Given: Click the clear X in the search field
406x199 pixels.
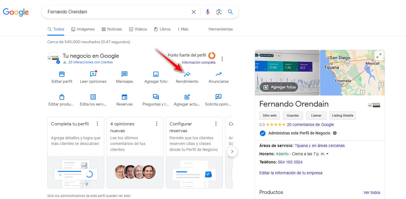Looking at the screenshot, I should (x=194, y=12).
